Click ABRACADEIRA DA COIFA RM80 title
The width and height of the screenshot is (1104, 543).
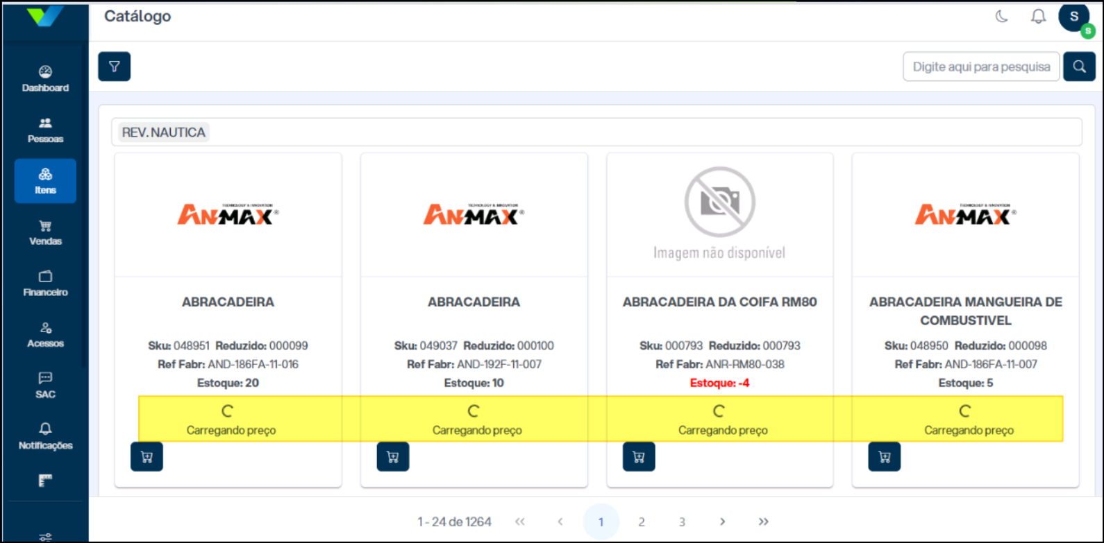click(x=720, y=302)
